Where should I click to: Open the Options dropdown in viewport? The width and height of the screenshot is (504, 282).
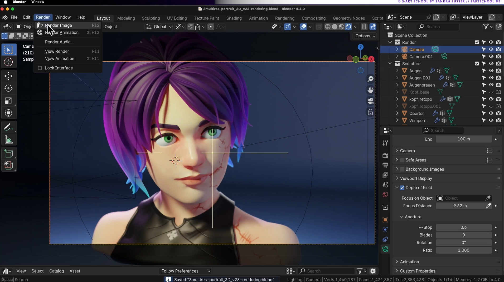tap(365, 36)
